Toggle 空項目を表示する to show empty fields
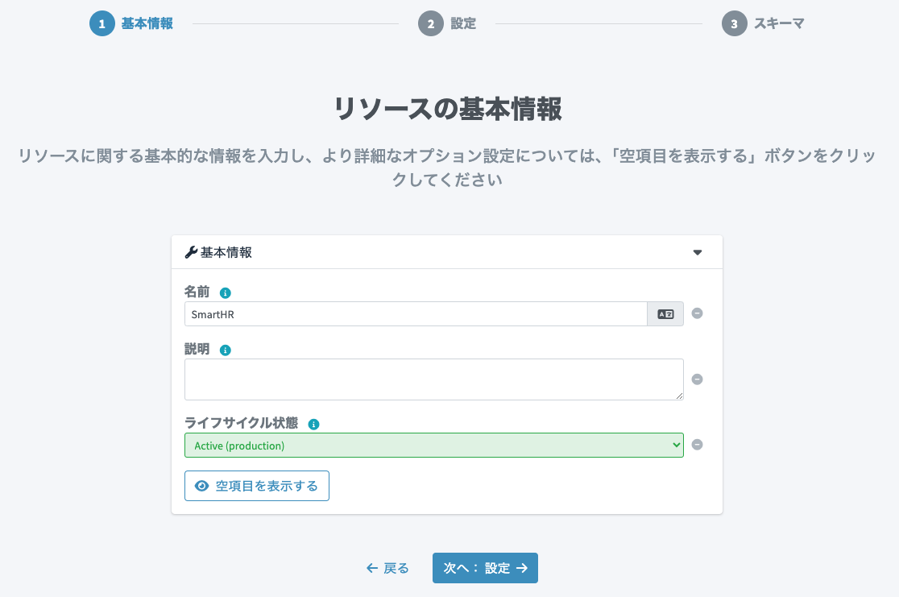This screenshot has width=899, height=597. point(257,486)
